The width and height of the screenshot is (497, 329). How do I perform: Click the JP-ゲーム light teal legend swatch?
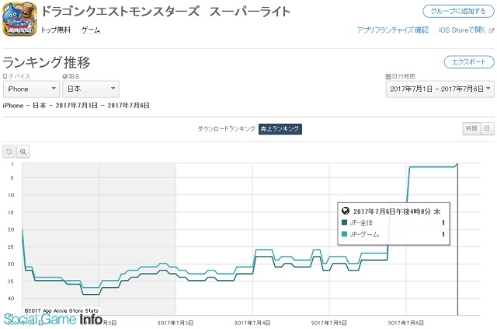344,234
